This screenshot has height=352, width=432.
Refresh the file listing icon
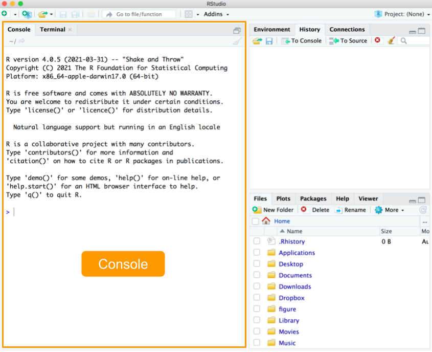click(x=423, y=210)
